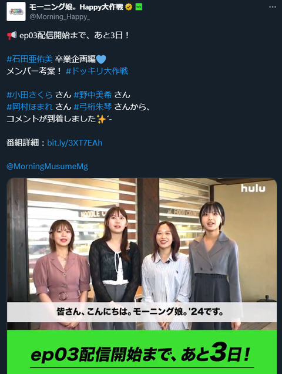Viewport: 282px width, 374px height.
Task: Click the gold verified badge
Action: click(129, 7)
